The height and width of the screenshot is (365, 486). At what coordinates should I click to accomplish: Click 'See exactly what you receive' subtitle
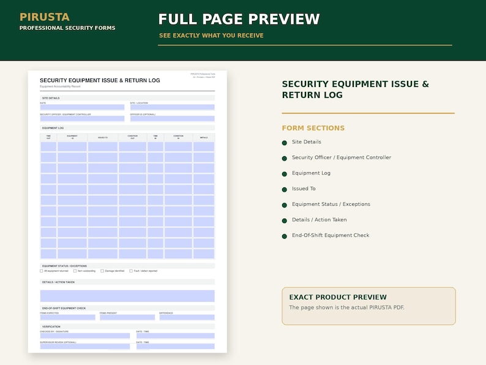tap(211, 36)
